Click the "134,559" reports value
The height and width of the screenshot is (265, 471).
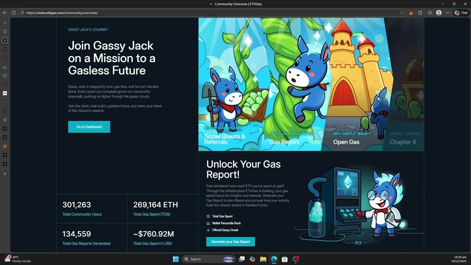pyautogui.click(x=77, y=234)
